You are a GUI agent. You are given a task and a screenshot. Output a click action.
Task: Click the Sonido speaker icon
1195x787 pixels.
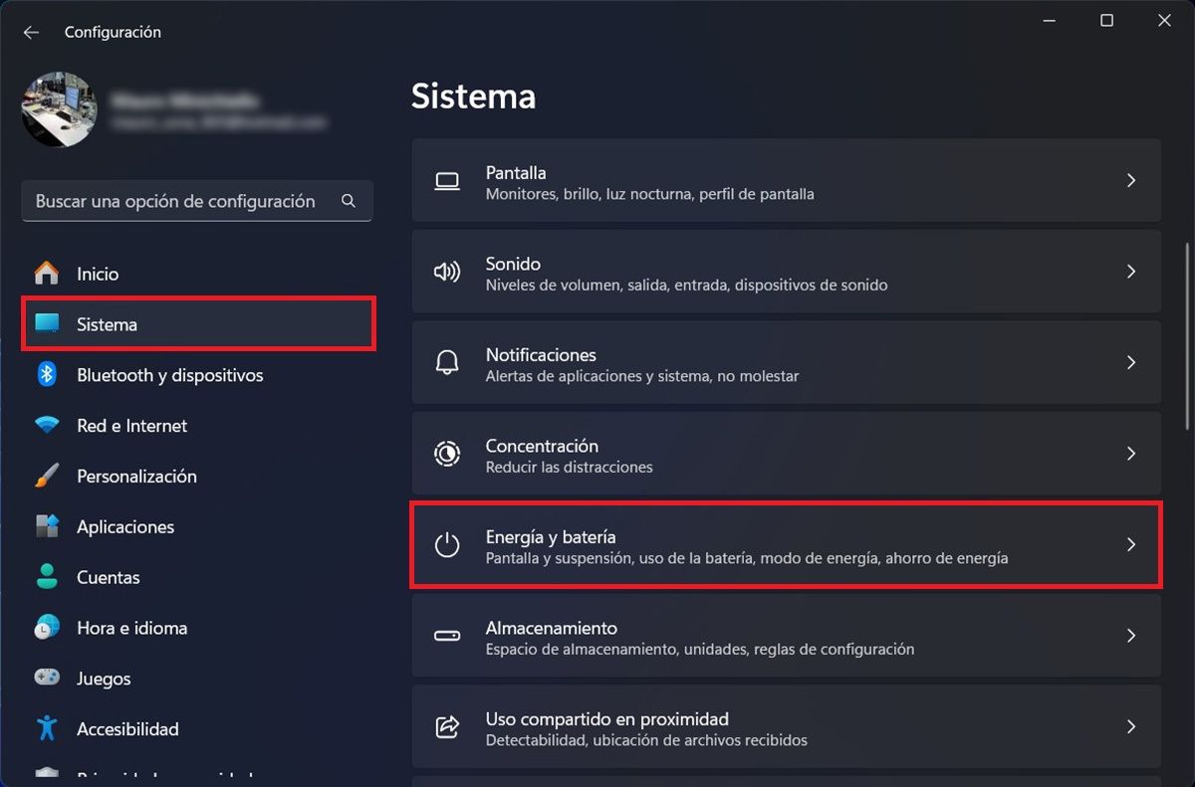tap(447, 272)
